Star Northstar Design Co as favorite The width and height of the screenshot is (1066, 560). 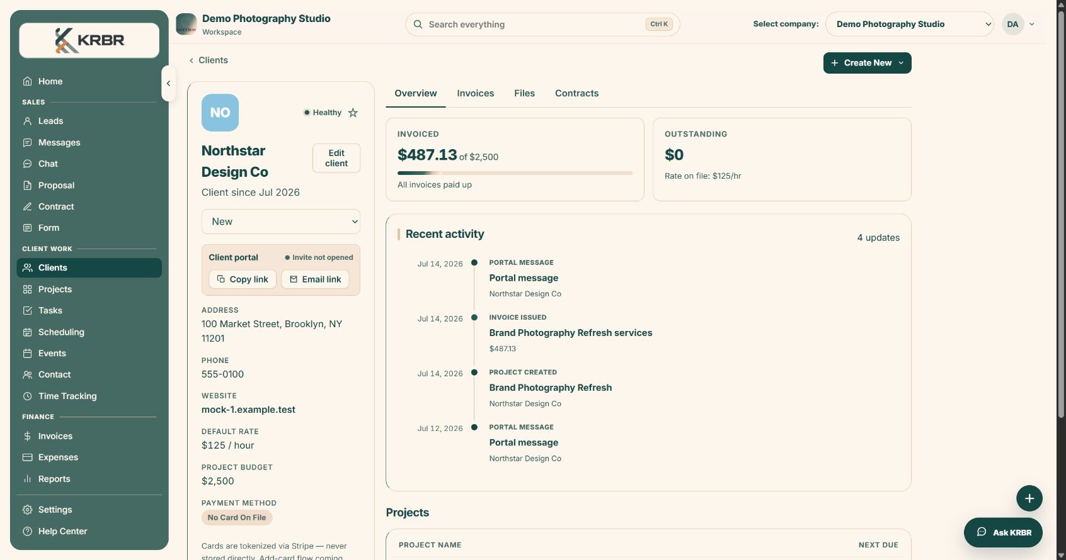(x=353, y=113)
